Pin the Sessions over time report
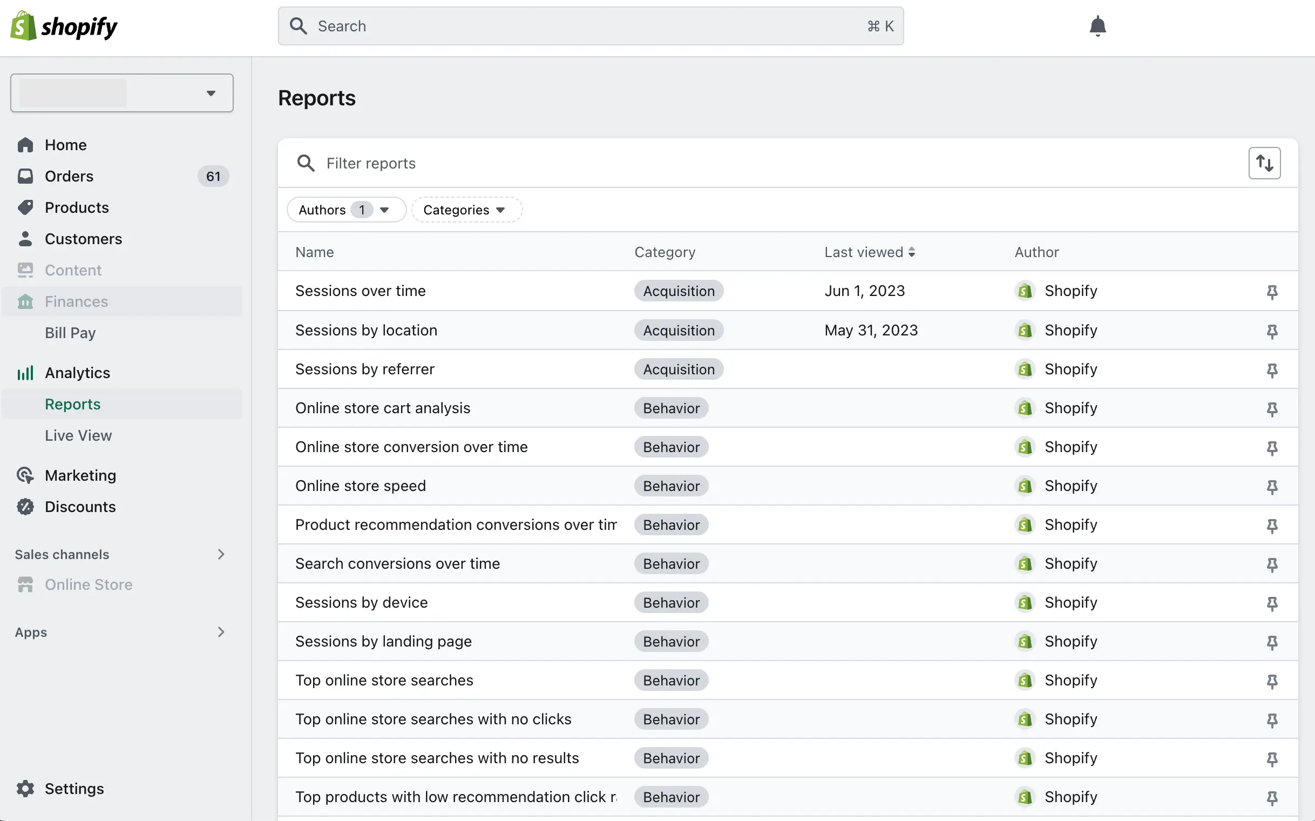The height and width of the screenshot is (821, 1315). (1272, 292)
